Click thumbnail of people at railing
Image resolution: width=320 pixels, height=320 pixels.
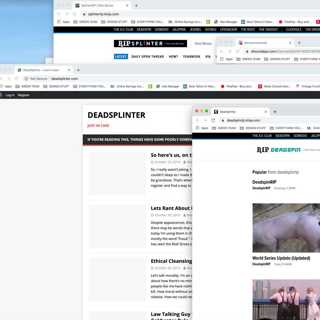click(286, 300)
